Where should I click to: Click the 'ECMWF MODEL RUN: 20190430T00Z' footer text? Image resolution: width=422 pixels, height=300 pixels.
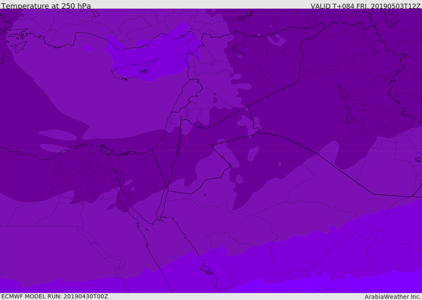tap(55, 296)
